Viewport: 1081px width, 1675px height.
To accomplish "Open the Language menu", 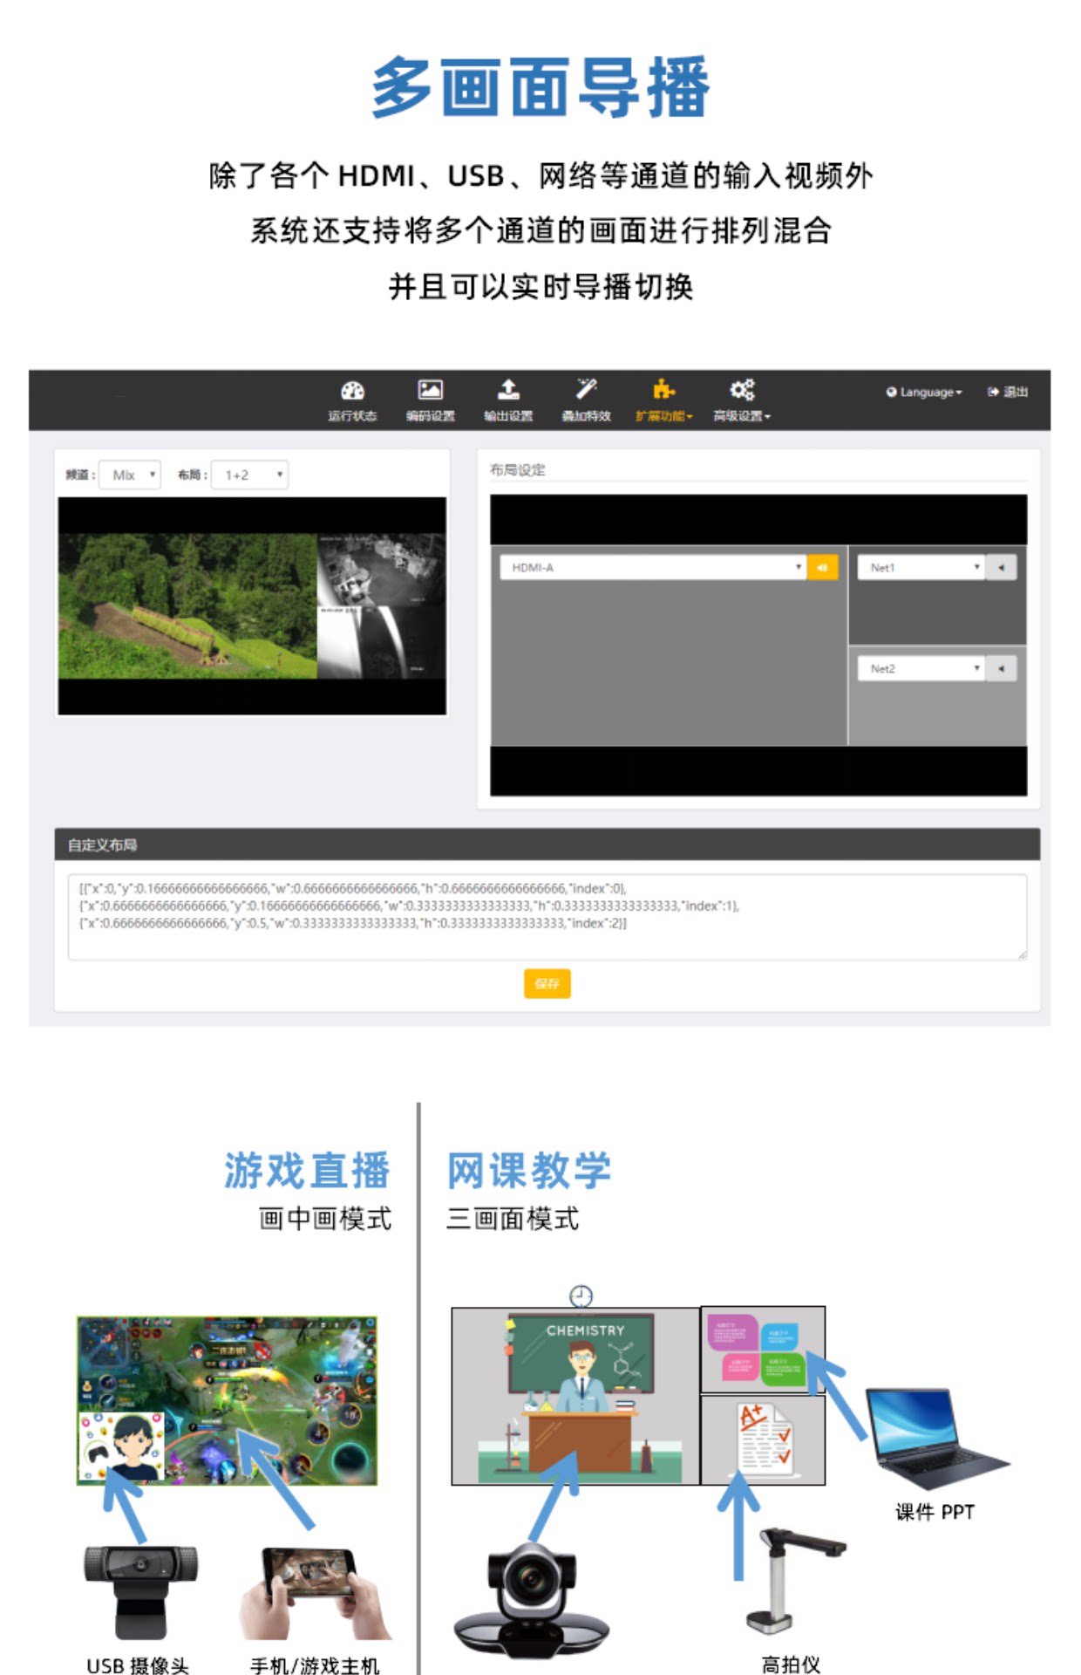I will point(924,392).
